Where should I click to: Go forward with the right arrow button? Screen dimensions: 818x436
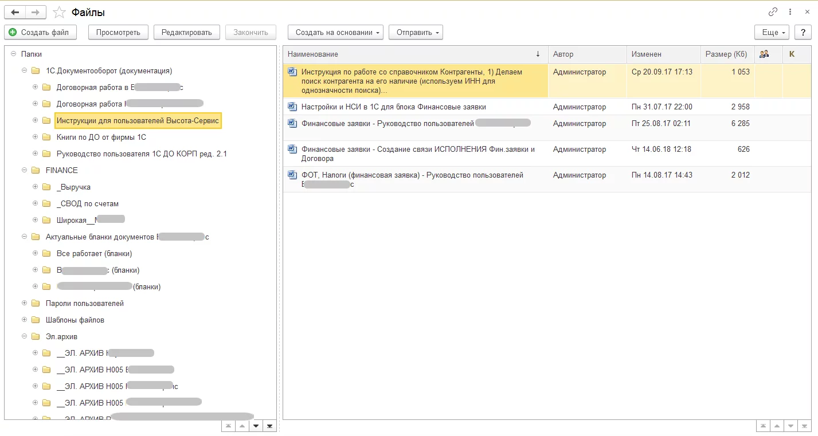tap(35, 12)
